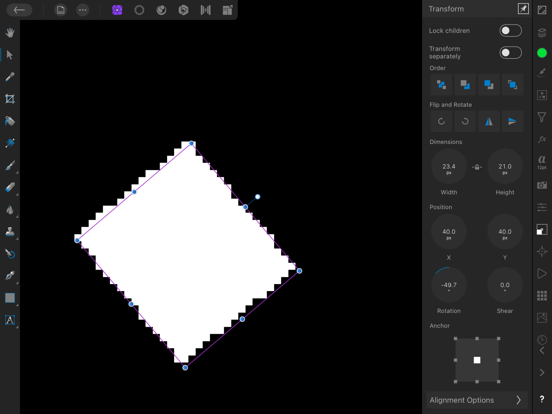Viewport: 552px width, 414px height.
Task: Rotate the selection counter-clockwise
Action: point(442,121)
